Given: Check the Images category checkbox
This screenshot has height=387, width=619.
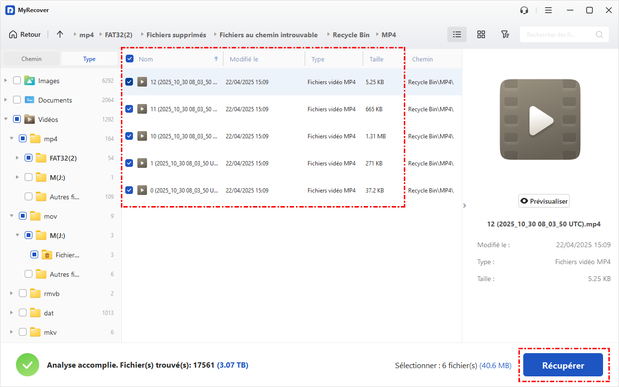Looking at the screenshot, I should click(x=17, y=81).
